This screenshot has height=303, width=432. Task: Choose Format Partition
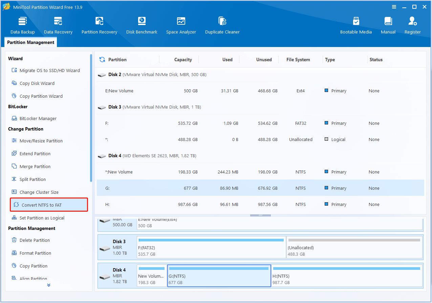[31, 253]
